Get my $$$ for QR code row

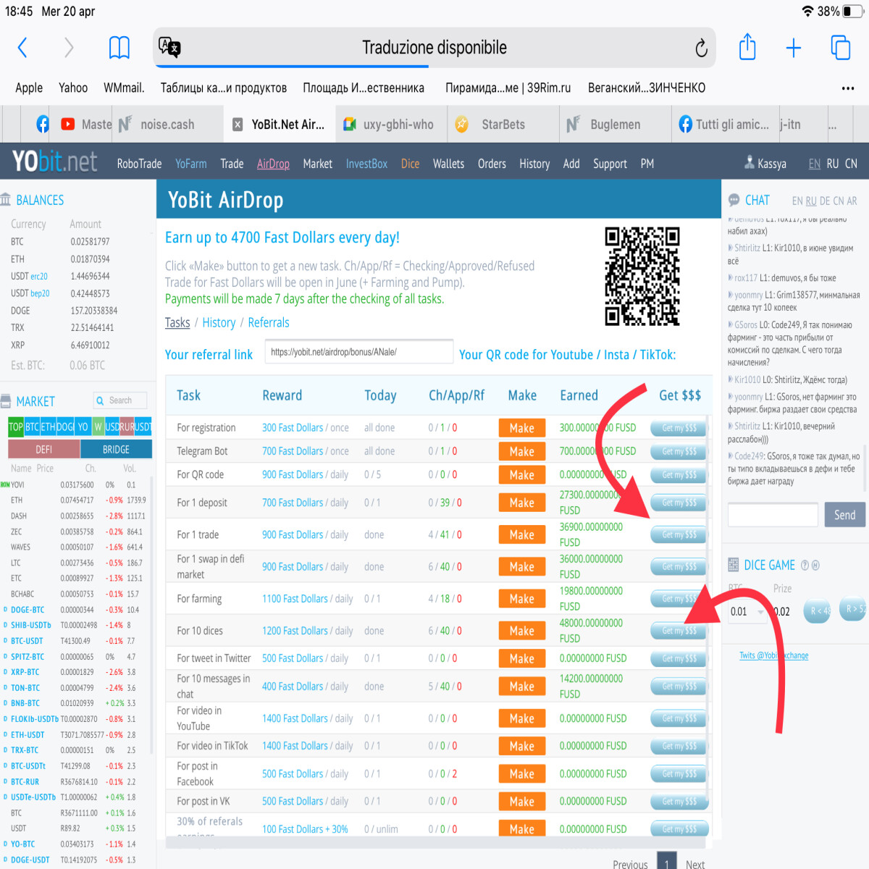click(x=679, y=475)
